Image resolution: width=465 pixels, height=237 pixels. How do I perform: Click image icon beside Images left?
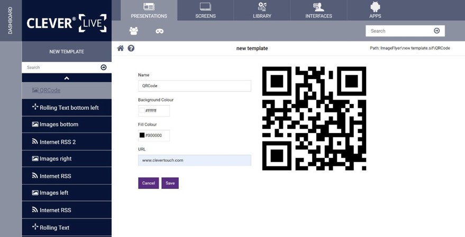click(35, 193)
